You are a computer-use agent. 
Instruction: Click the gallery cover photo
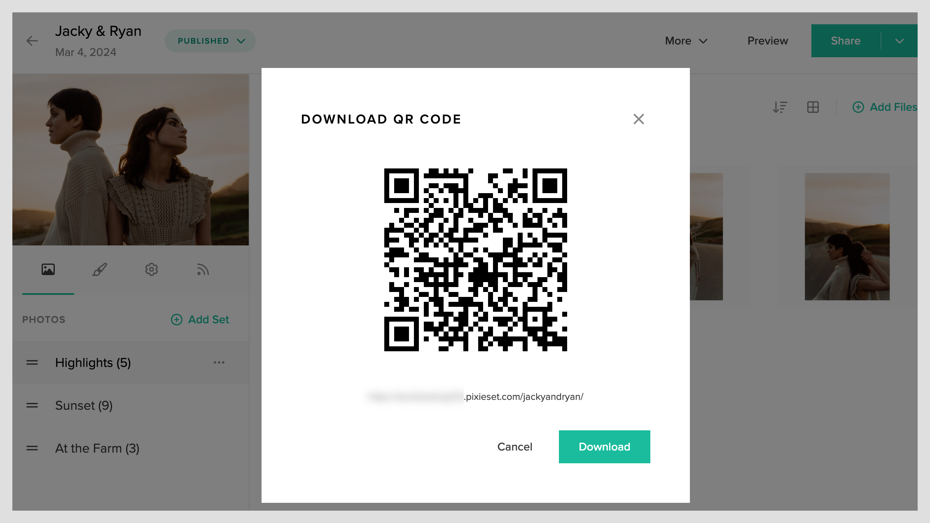[x=131, y=160]
